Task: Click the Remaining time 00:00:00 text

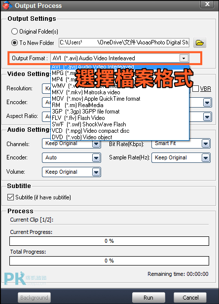Action: tap(178, 274)
